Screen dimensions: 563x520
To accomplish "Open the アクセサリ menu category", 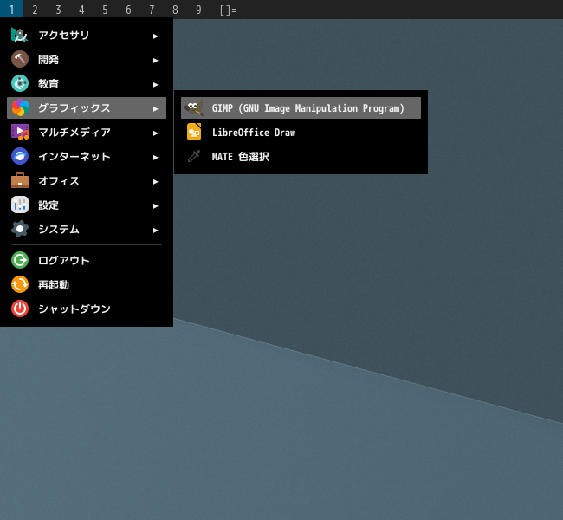I will [x=87, y=36].
